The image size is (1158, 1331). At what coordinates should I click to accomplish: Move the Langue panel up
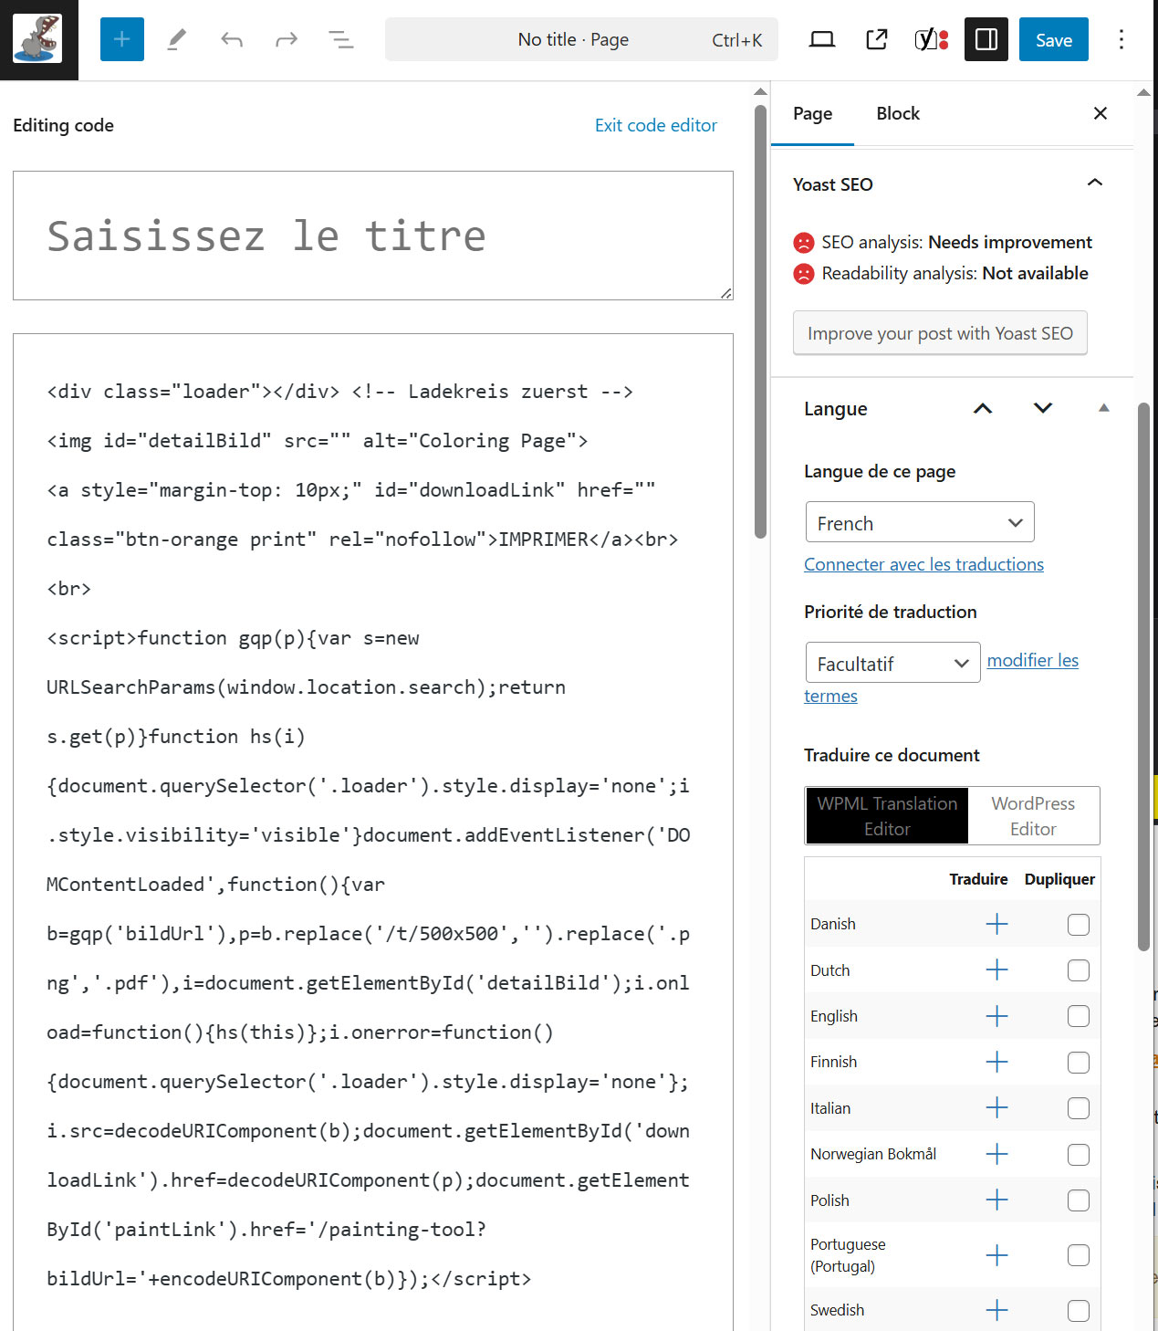(983, 408)
